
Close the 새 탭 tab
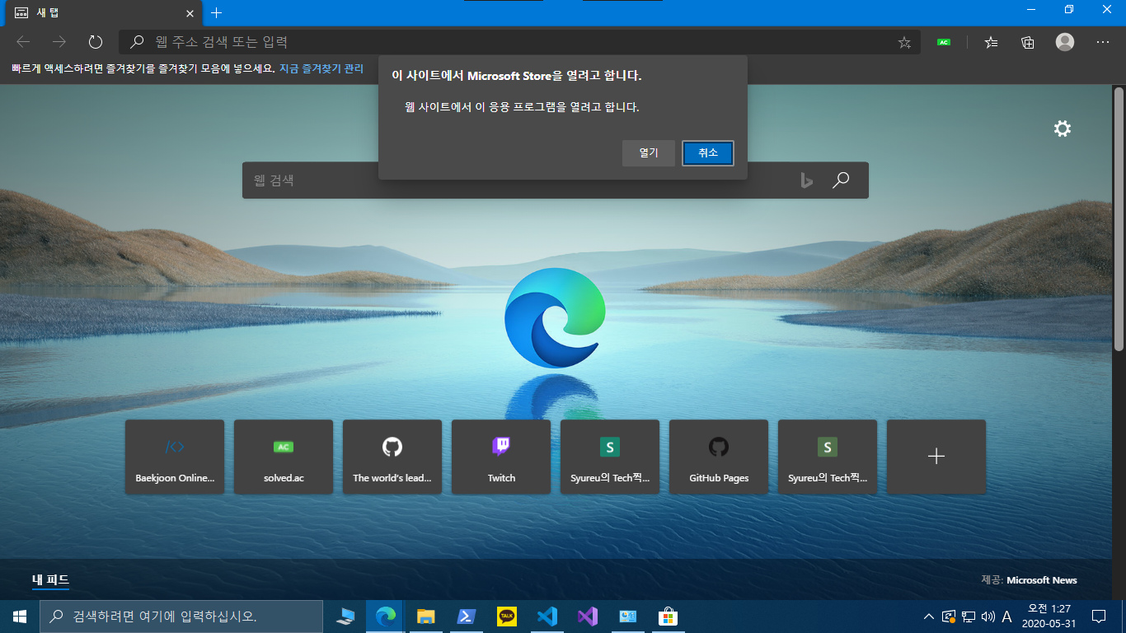coord(189,13)
